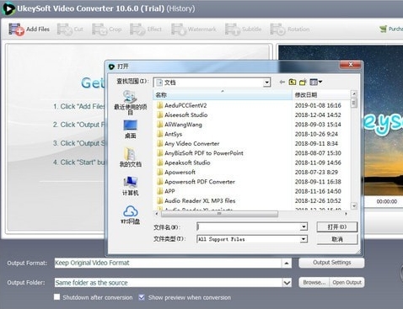Click the Purchase cart icon
The height and width of the screenshot is (309, 403).
tap(383, 29)
